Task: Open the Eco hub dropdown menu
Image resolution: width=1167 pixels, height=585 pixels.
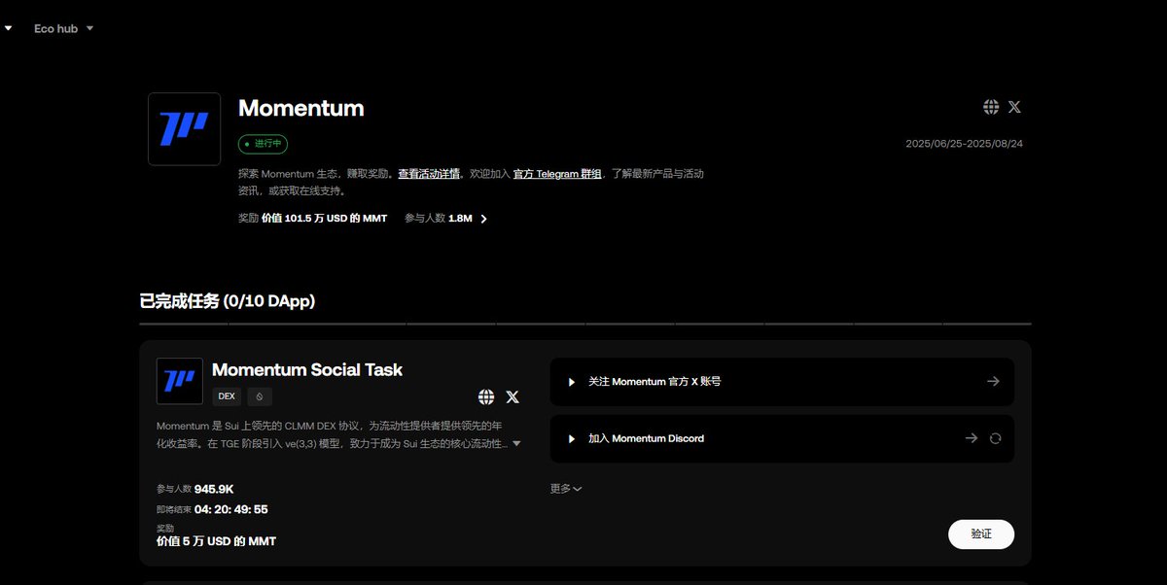Action: tap(64, 28)
